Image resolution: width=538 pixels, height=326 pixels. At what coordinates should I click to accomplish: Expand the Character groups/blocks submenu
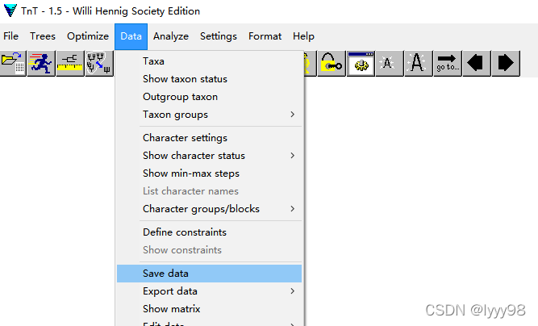(209, 209)
